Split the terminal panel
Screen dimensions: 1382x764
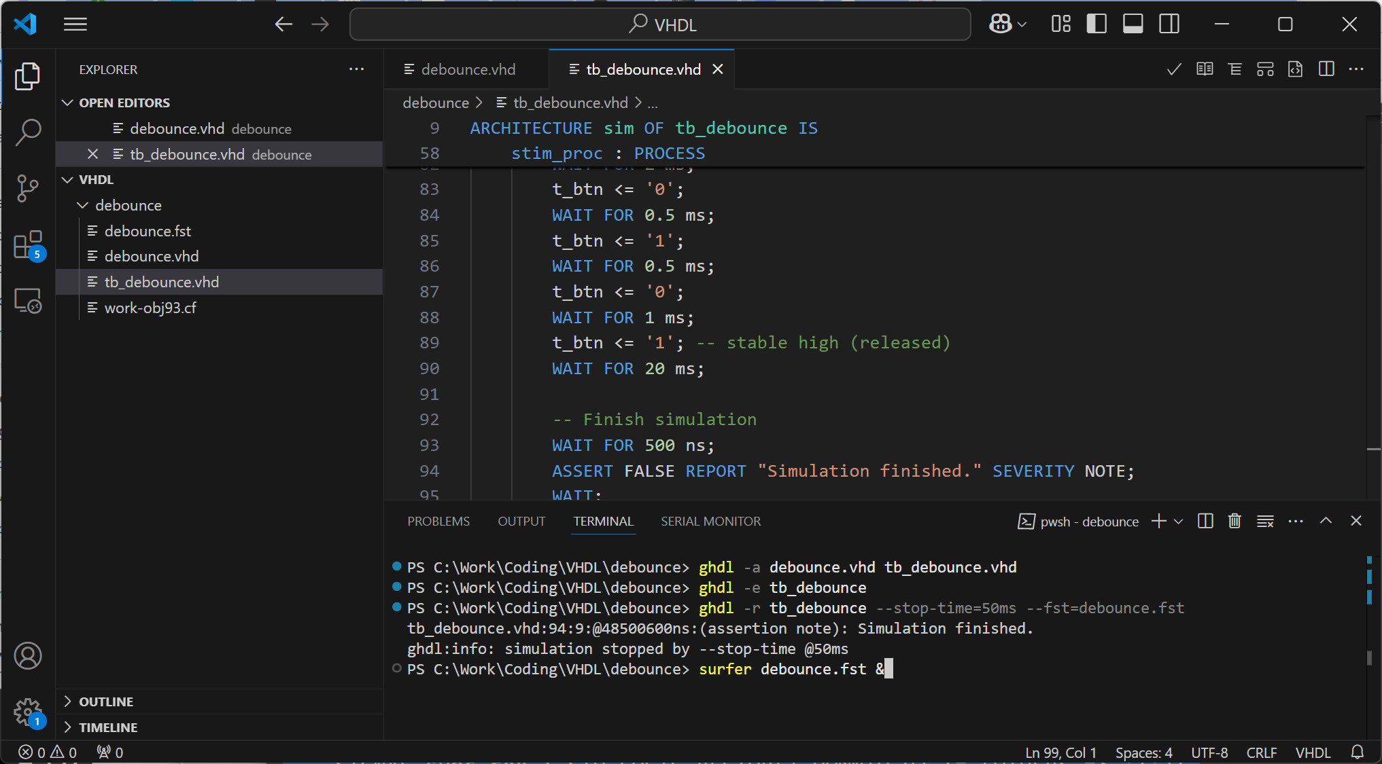pos(1205,521)
